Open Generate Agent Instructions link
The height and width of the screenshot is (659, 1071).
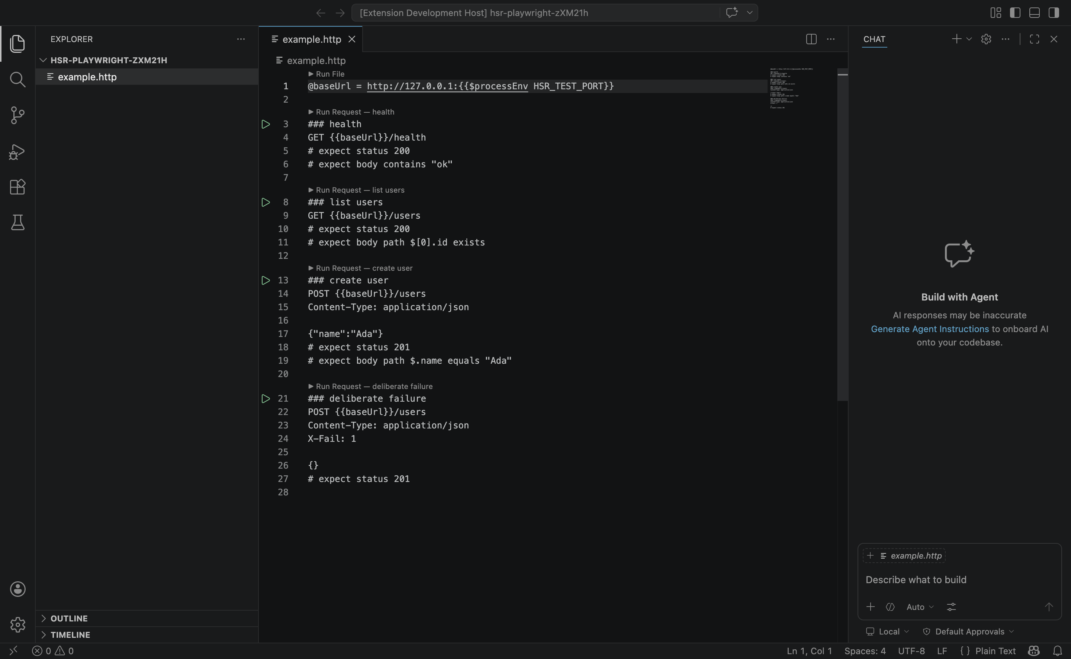coord(930,329)
